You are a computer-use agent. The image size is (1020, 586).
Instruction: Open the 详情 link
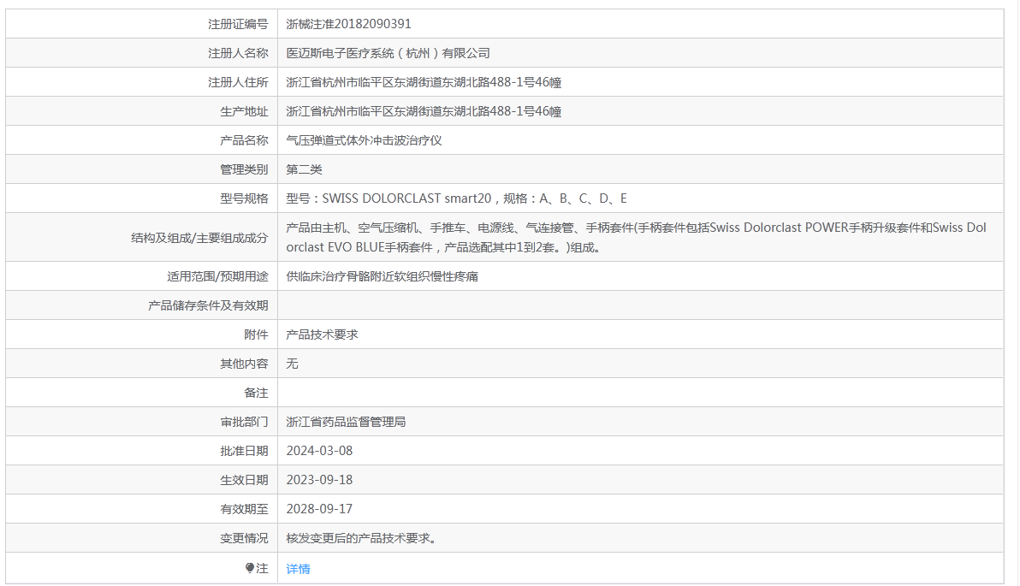point(298,569)
